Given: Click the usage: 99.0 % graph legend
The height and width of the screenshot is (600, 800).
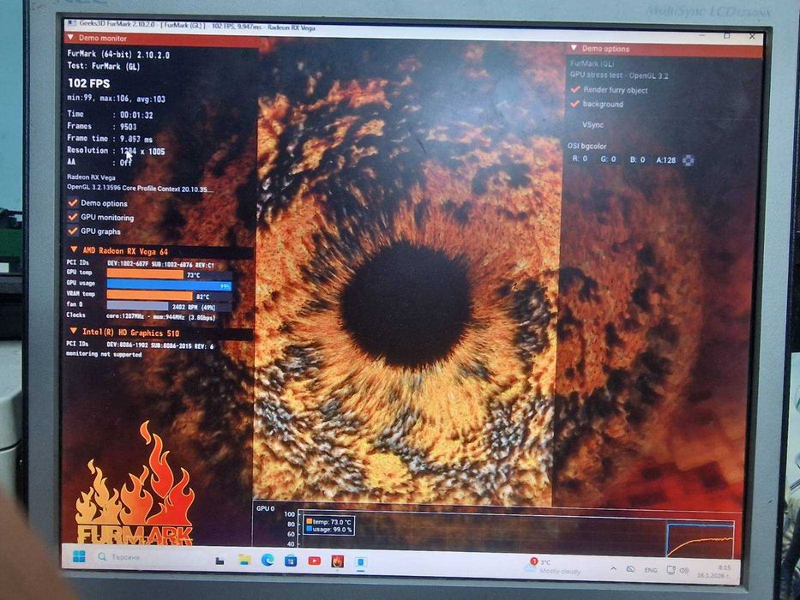Looking at the screenshot, I should tap(328, 530).
